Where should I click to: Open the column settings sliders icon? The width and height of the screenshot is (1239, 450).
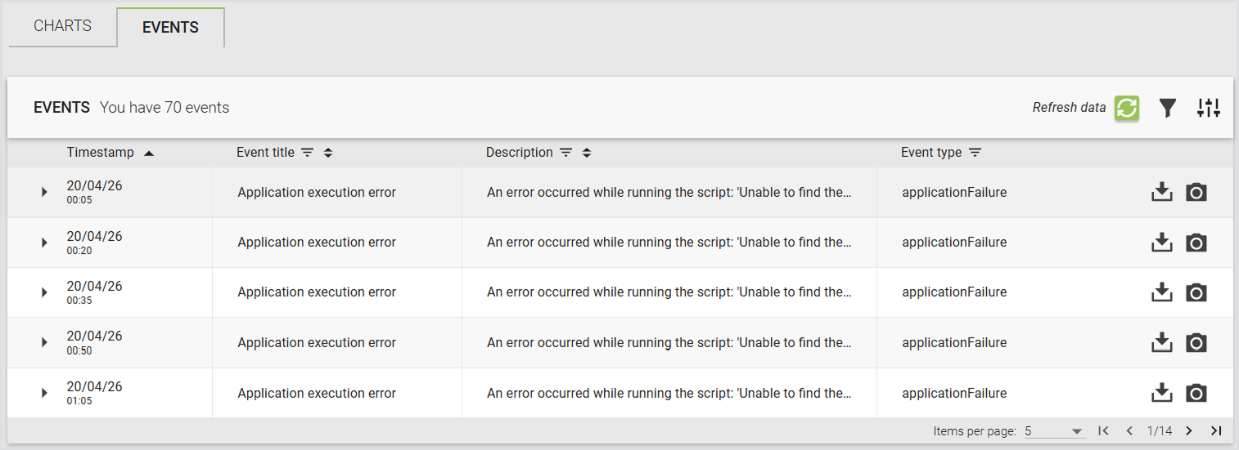tap(1208, 108)
